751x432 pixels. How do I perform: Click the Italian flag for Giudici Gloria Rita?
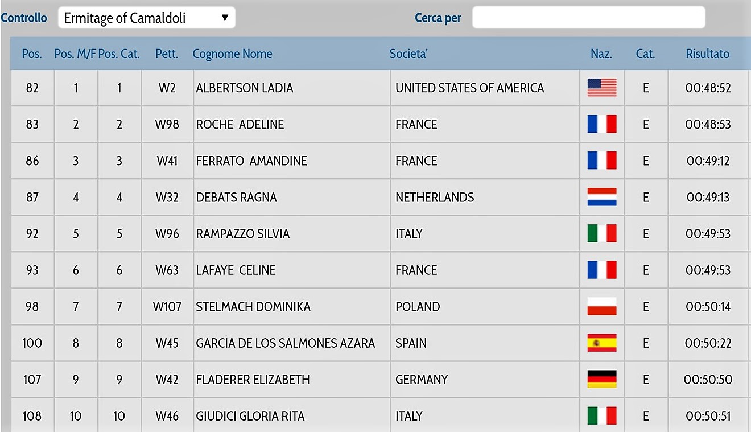tap(602, 415)
